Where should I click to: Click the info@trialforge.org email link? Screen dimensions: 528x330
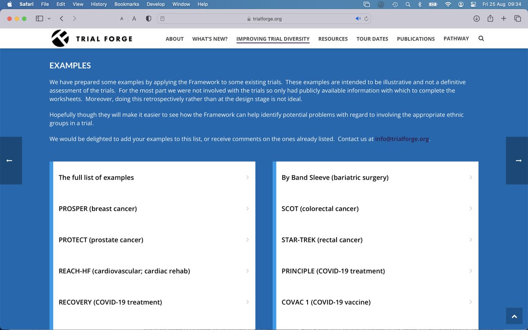click(x=402, y=139)
